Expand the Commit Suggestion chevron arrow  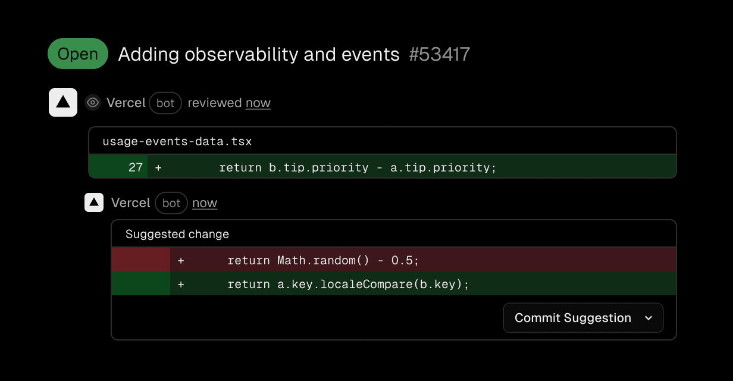pyautogui.click(x=649, y=318)
